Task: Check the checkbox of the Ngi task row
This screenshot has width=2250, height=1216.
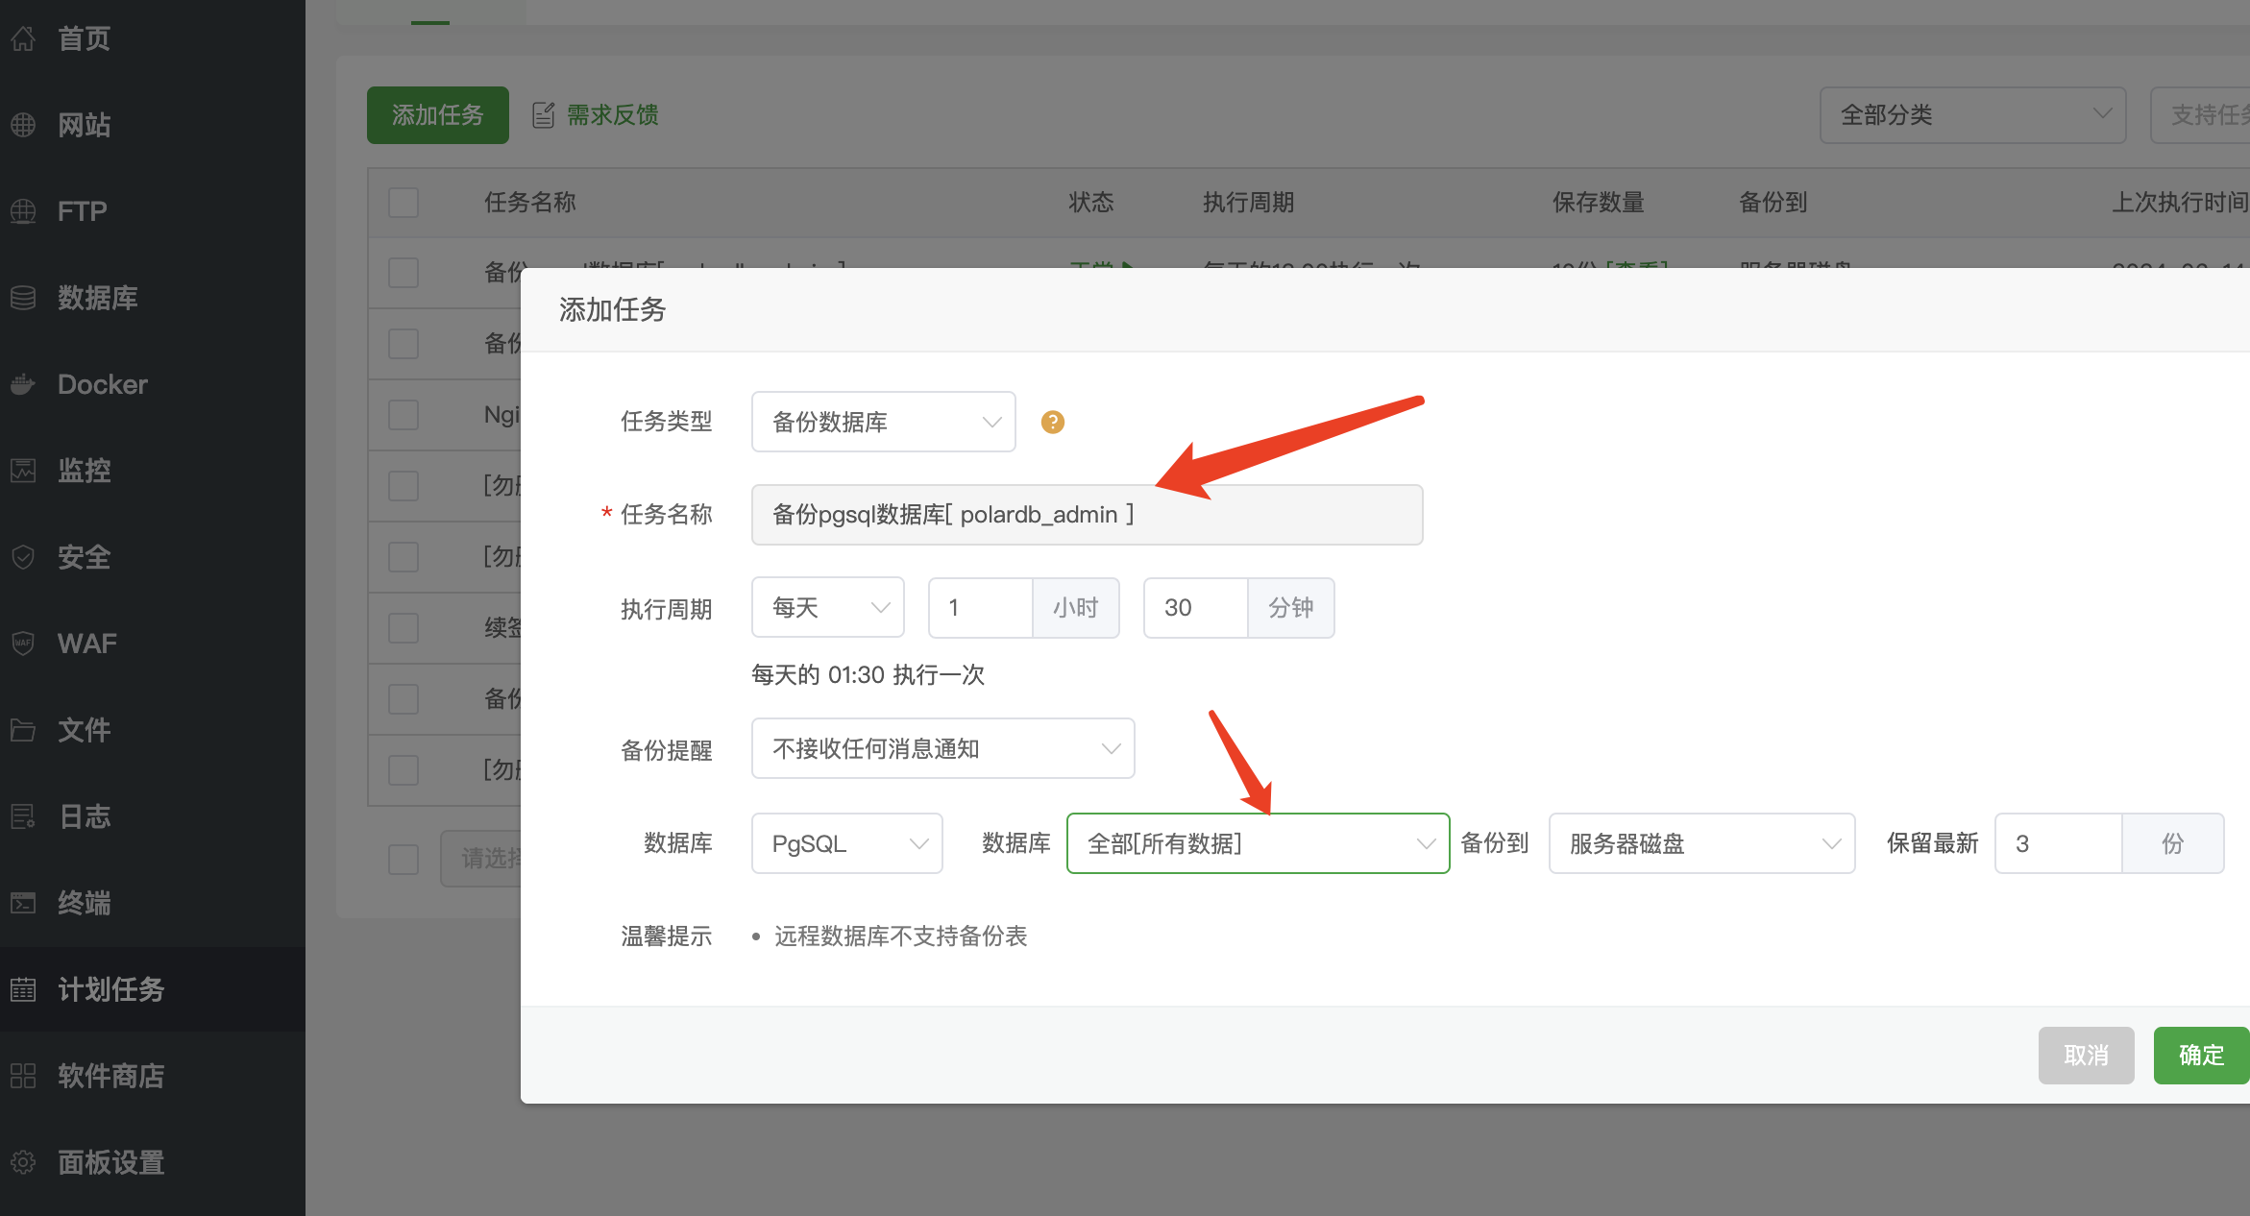Action: click(404, 415)
